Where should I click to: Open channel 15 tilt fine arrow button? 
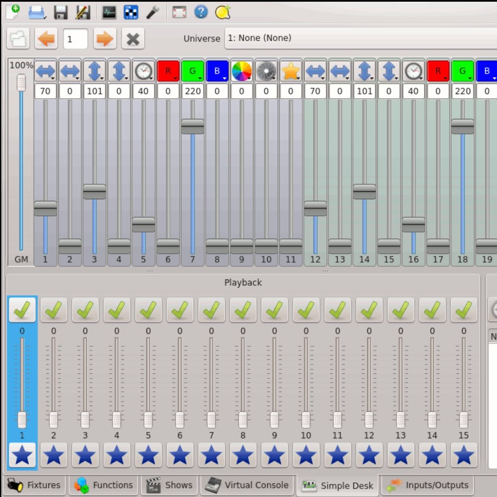(389, 71)
